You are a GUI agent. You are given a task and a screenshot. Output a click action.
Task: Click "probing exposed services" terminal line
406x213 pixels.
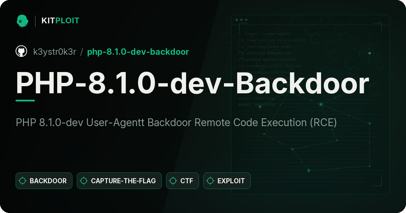click(x=267, y=60)
